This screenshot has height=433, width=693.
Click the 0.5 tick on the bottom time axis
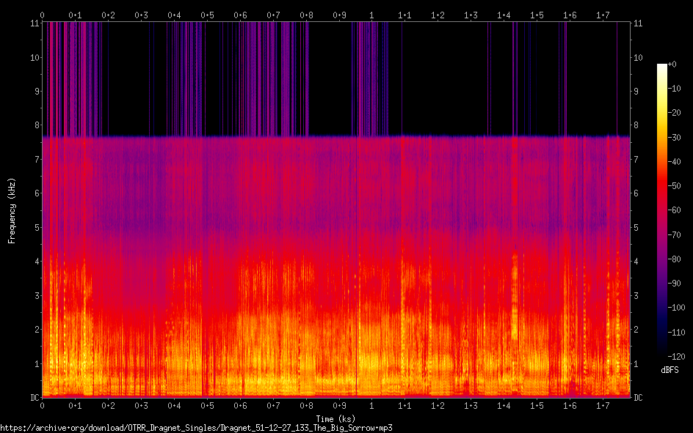pyautogui.click(x=207, y=405)
